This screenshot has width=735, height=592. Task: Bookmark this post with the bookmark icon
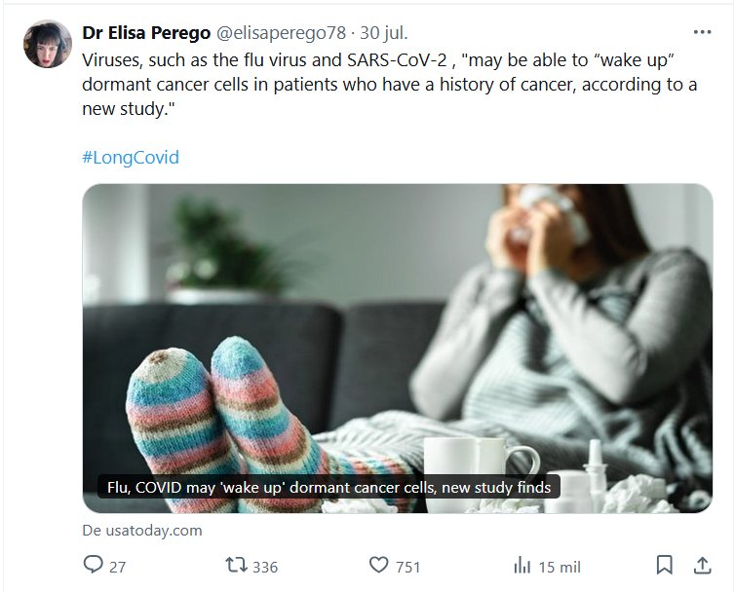664,565
